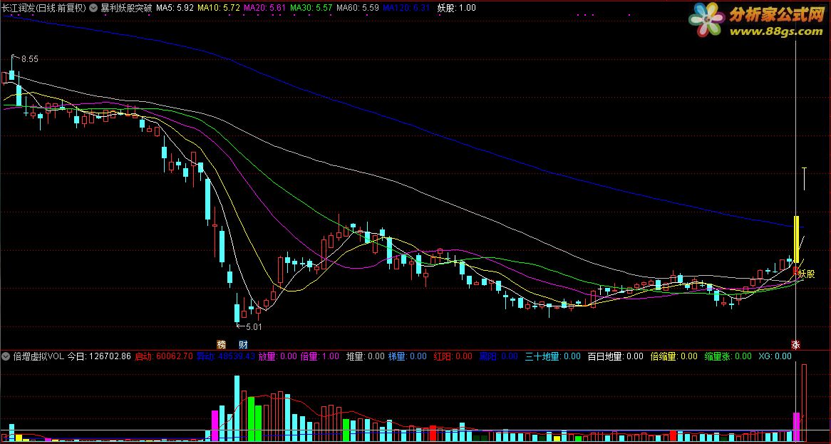Screen dimensions: 831x444
Task: Click the 榜 marker icon under the chart
Action: click(x=222, y=344)
